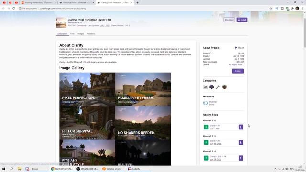Switch to OBS in the taskbar
The image size is (306, 172).
click(x=88, y=169)
